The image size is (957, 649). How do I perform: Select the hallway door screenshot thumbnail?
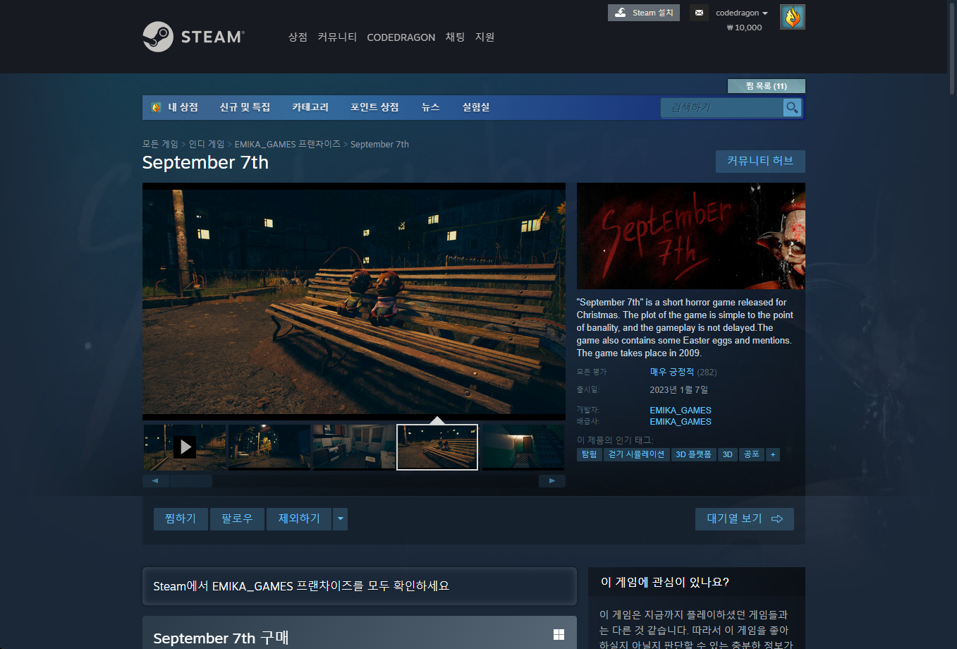pyautogui.click(x=523, y=447)
